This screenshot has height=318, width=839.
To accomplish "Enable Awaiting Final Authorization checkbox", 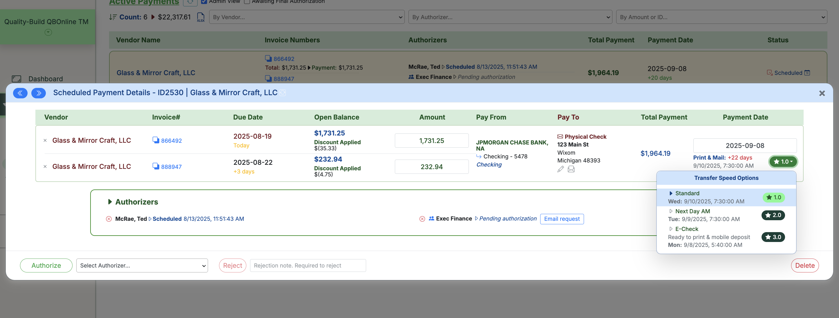I will coord(247,2).
